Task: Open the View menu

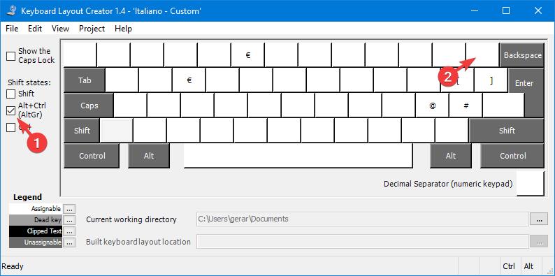Action: [x=60, y=29]
